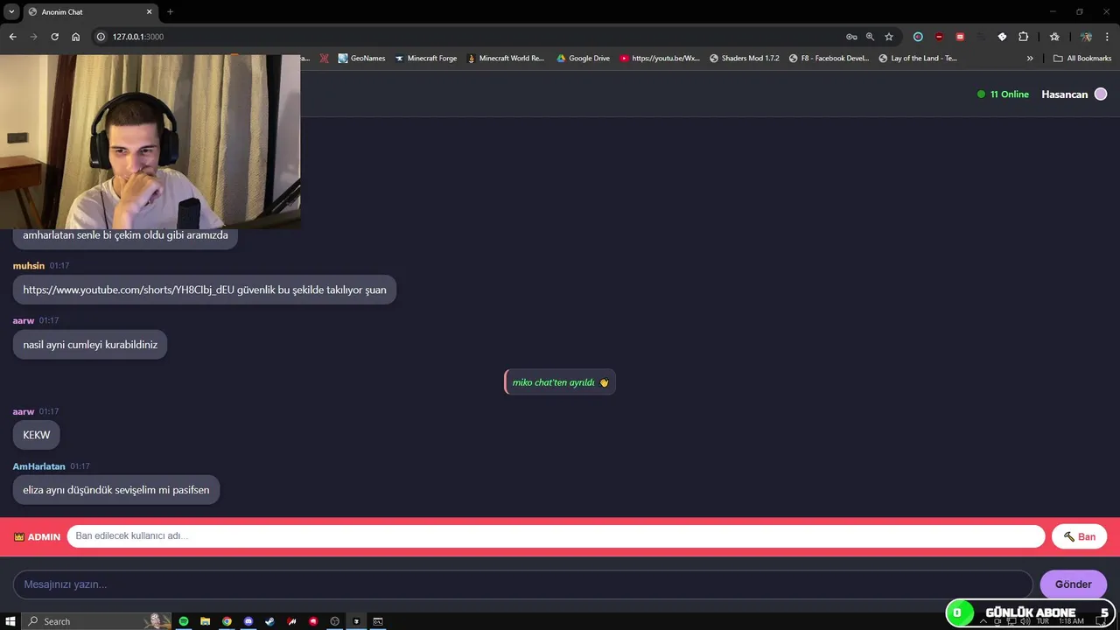Click the 'miko chat'ten ayrıldı' notice

click(560, 382)
